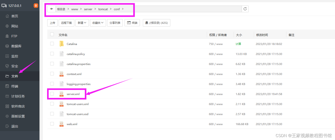Click conf in the breadcrumb path
Screen dimensions: 335x140
pos(117,9)
